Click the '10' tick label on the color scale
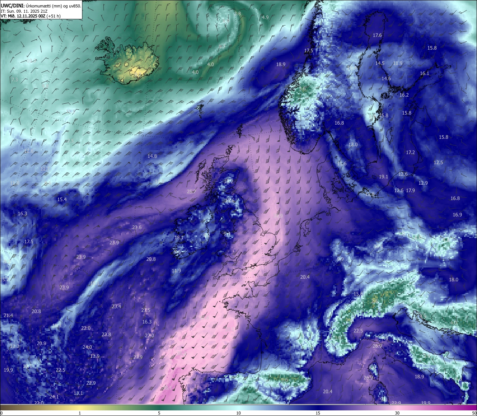This screenshot has height=416, width=477. click(x=238, y=413)
